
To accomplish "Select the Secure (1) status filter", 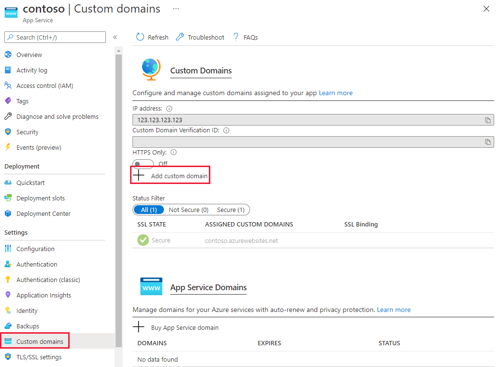I will [231, 210].
